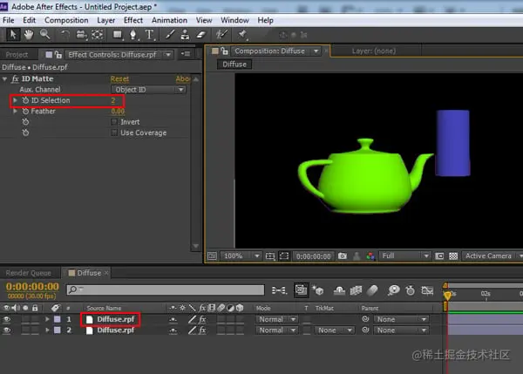Open layer 1 Normal blending mode dropdown

click(276, 319)
